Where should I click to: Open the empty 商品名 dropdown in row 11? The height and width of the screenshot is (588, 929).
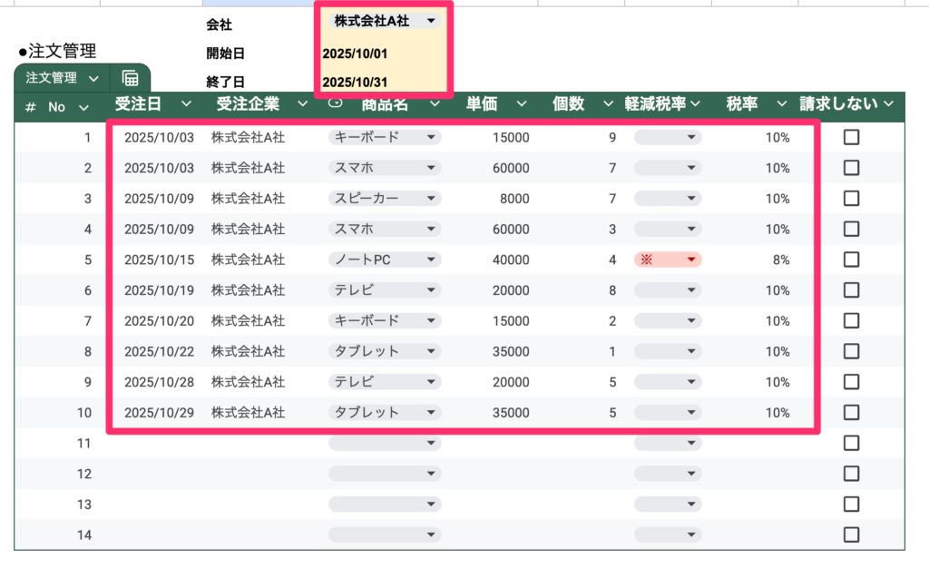pyautogui.click(x=384, y=443)
